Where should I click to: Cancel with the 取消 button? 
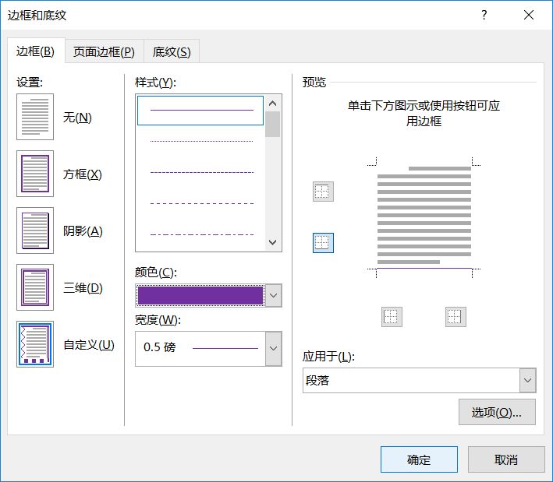click(506, 459)
